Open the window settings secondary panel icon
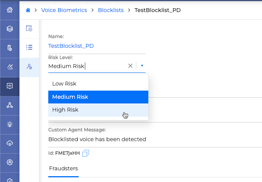262x182 pixels. 29,28
